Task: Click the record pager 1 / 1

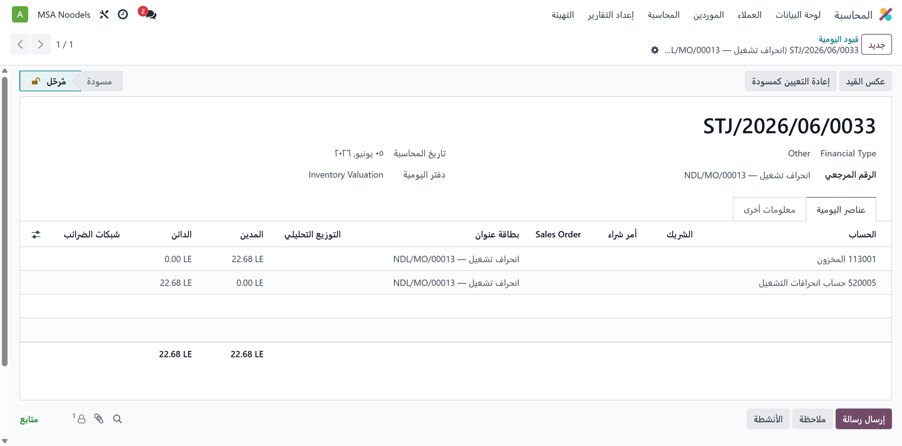Action: [x=64, y=44]
